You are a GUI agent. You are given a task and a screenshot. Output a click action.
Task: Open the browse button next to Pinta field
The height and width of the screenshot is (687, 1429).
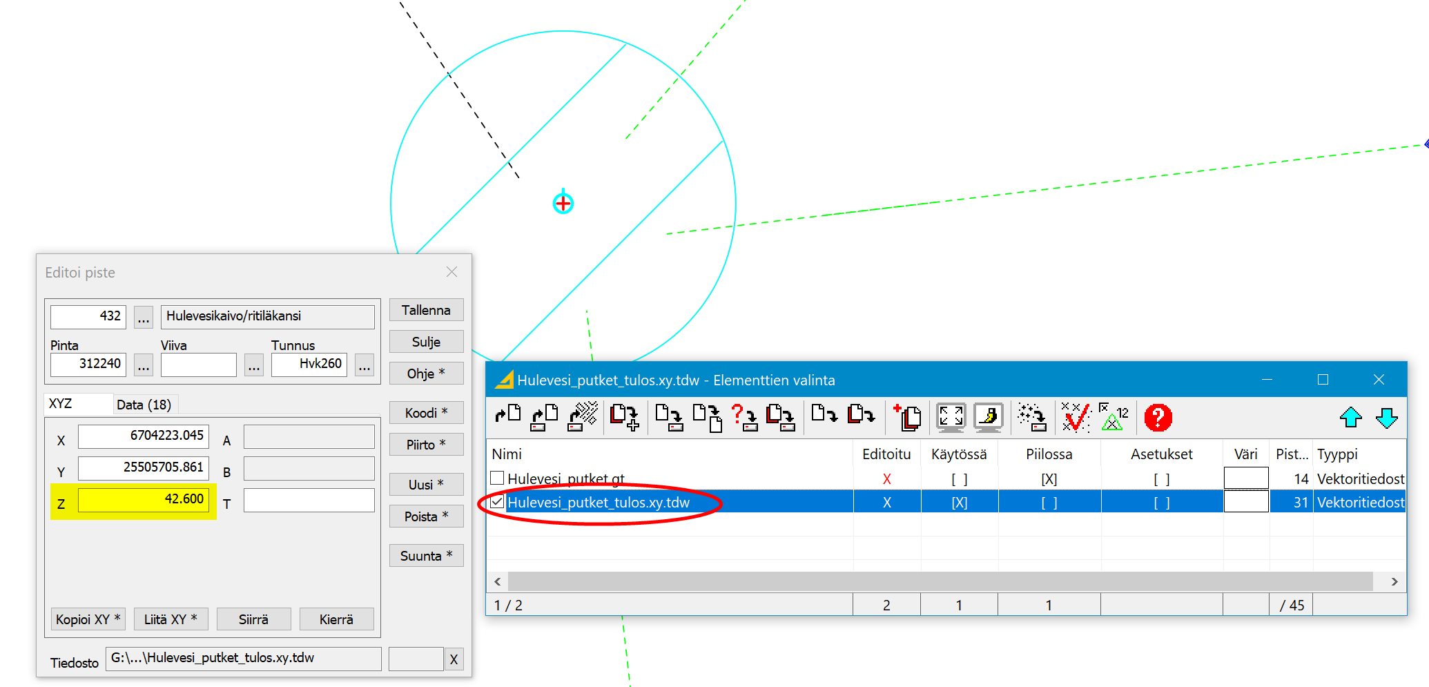tap(144, 365)
